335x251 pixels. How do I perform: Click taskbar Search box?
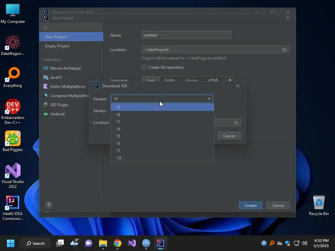[x=35, y=243]
